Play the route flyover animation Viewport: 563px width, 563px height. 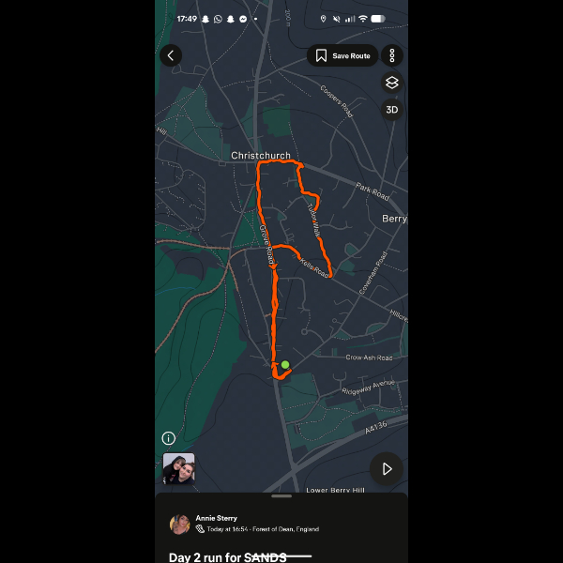pos(387,468)
